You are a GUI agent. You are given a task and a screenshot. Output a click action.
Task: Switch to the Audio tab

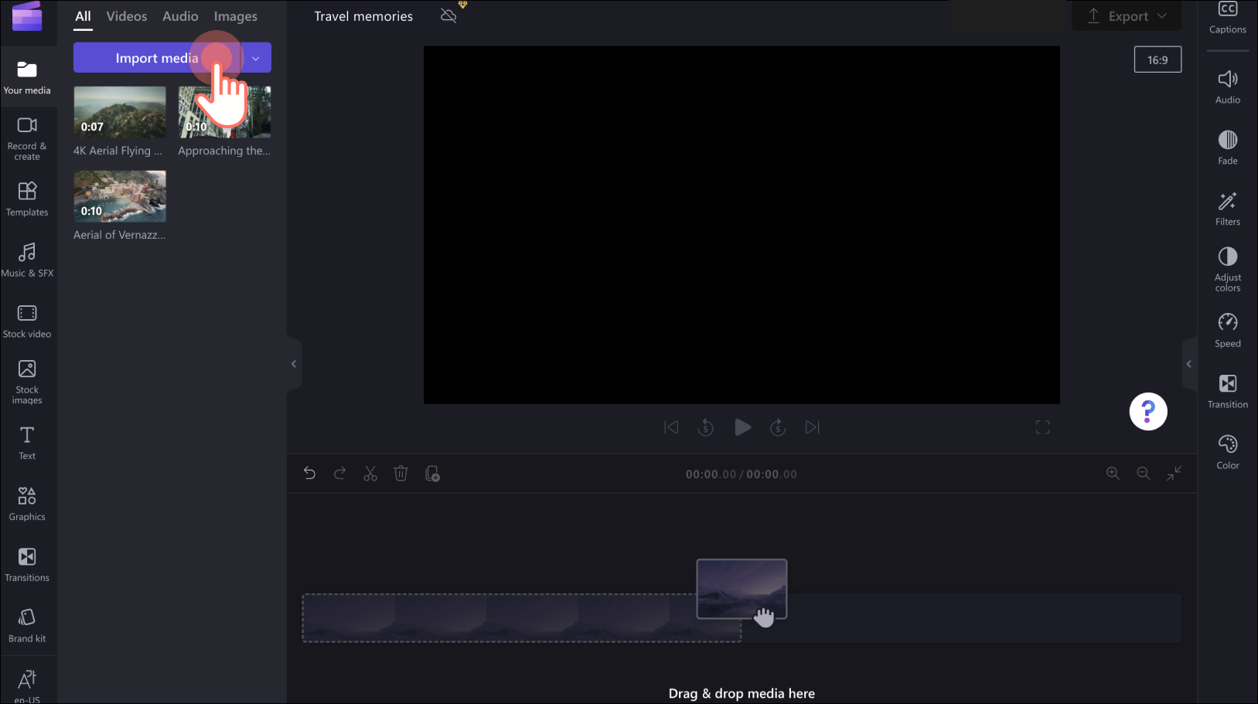(x=180, y=16)
